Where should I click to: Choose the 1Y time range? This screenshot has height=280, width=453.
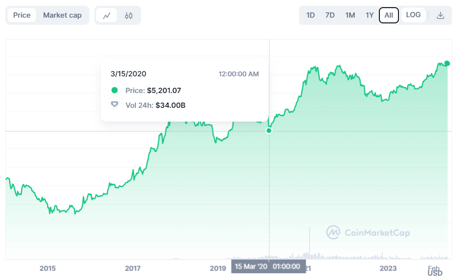click(370, 15)
